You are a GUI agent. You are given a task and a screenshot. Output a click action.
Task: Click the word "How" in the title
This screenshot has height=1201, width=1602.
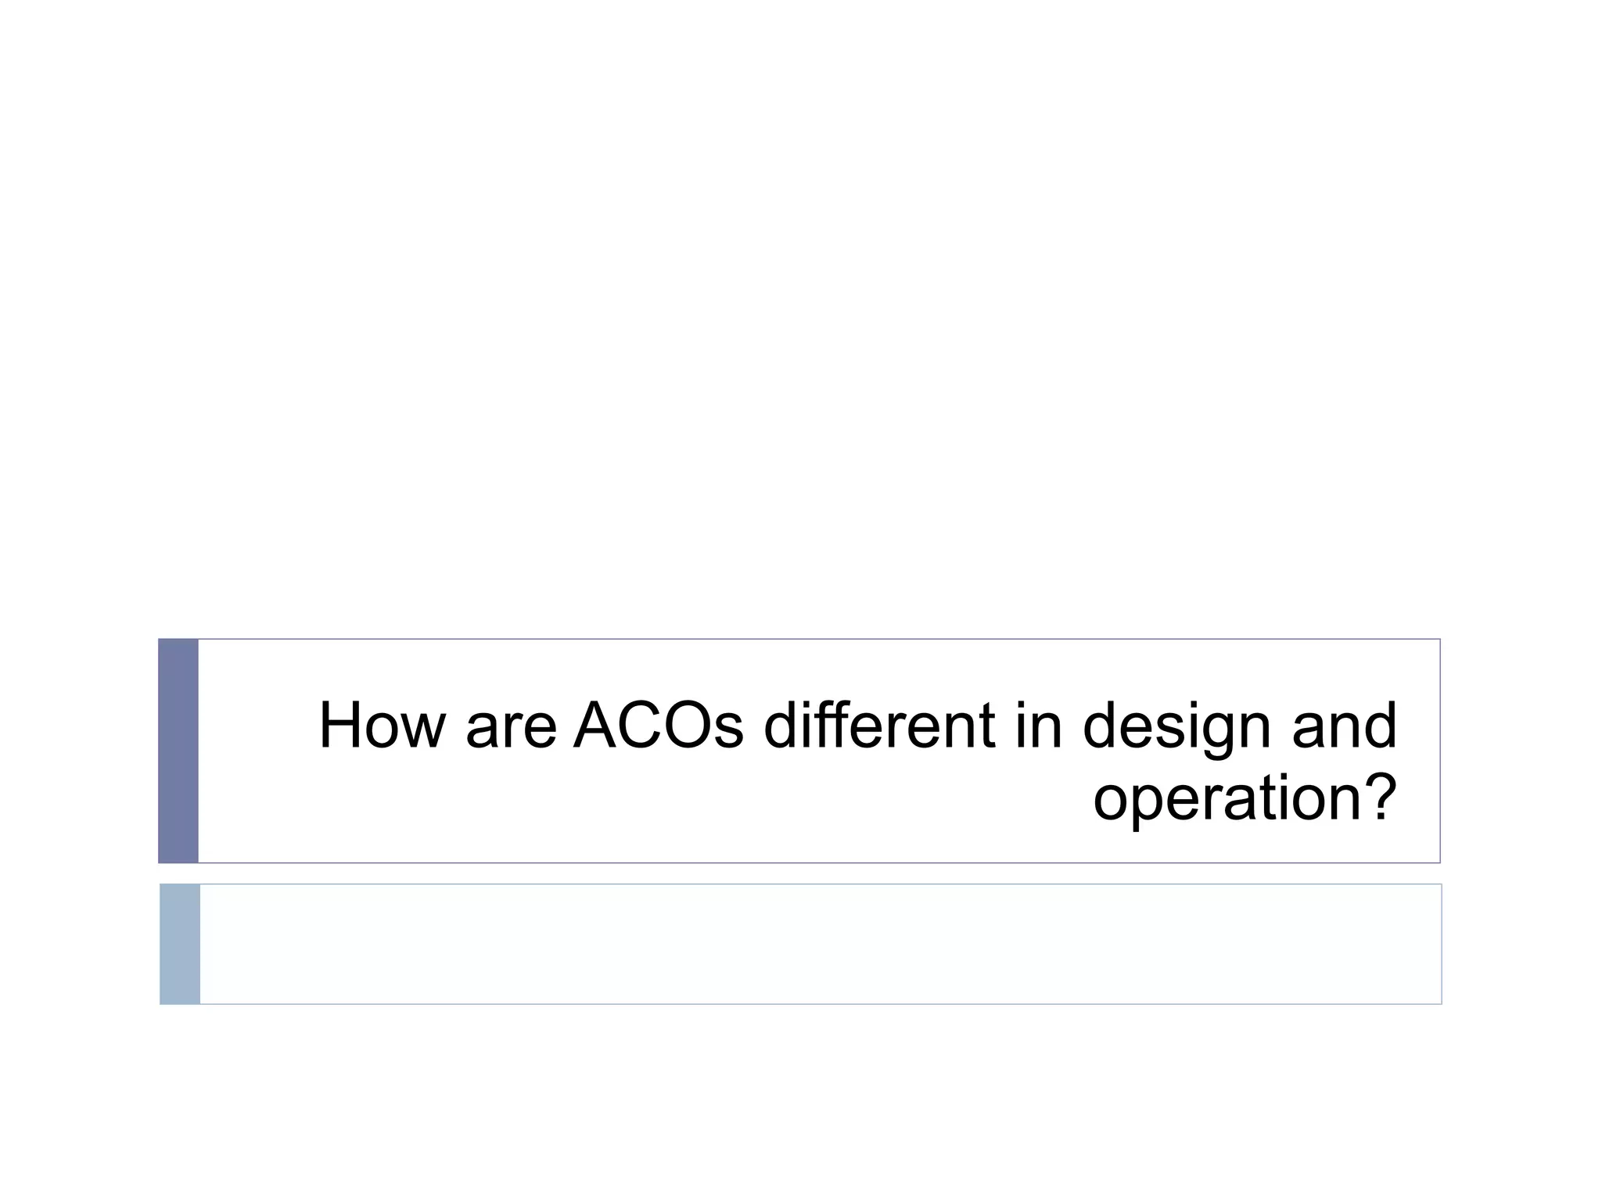381,726
